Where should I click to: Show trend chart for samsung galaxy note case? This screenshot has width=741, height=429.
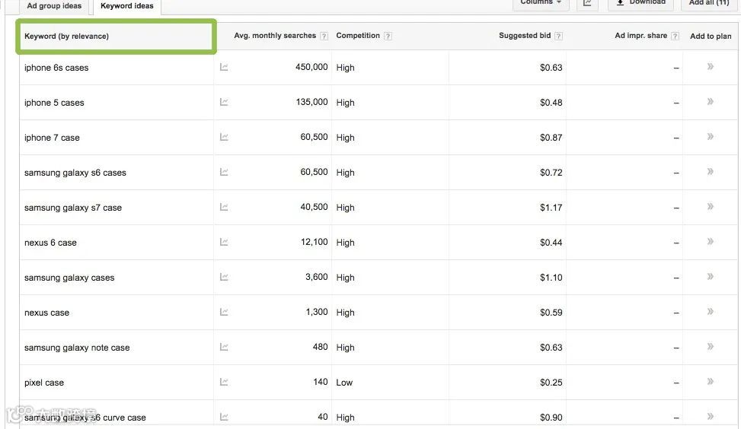(x=224, y=347)
